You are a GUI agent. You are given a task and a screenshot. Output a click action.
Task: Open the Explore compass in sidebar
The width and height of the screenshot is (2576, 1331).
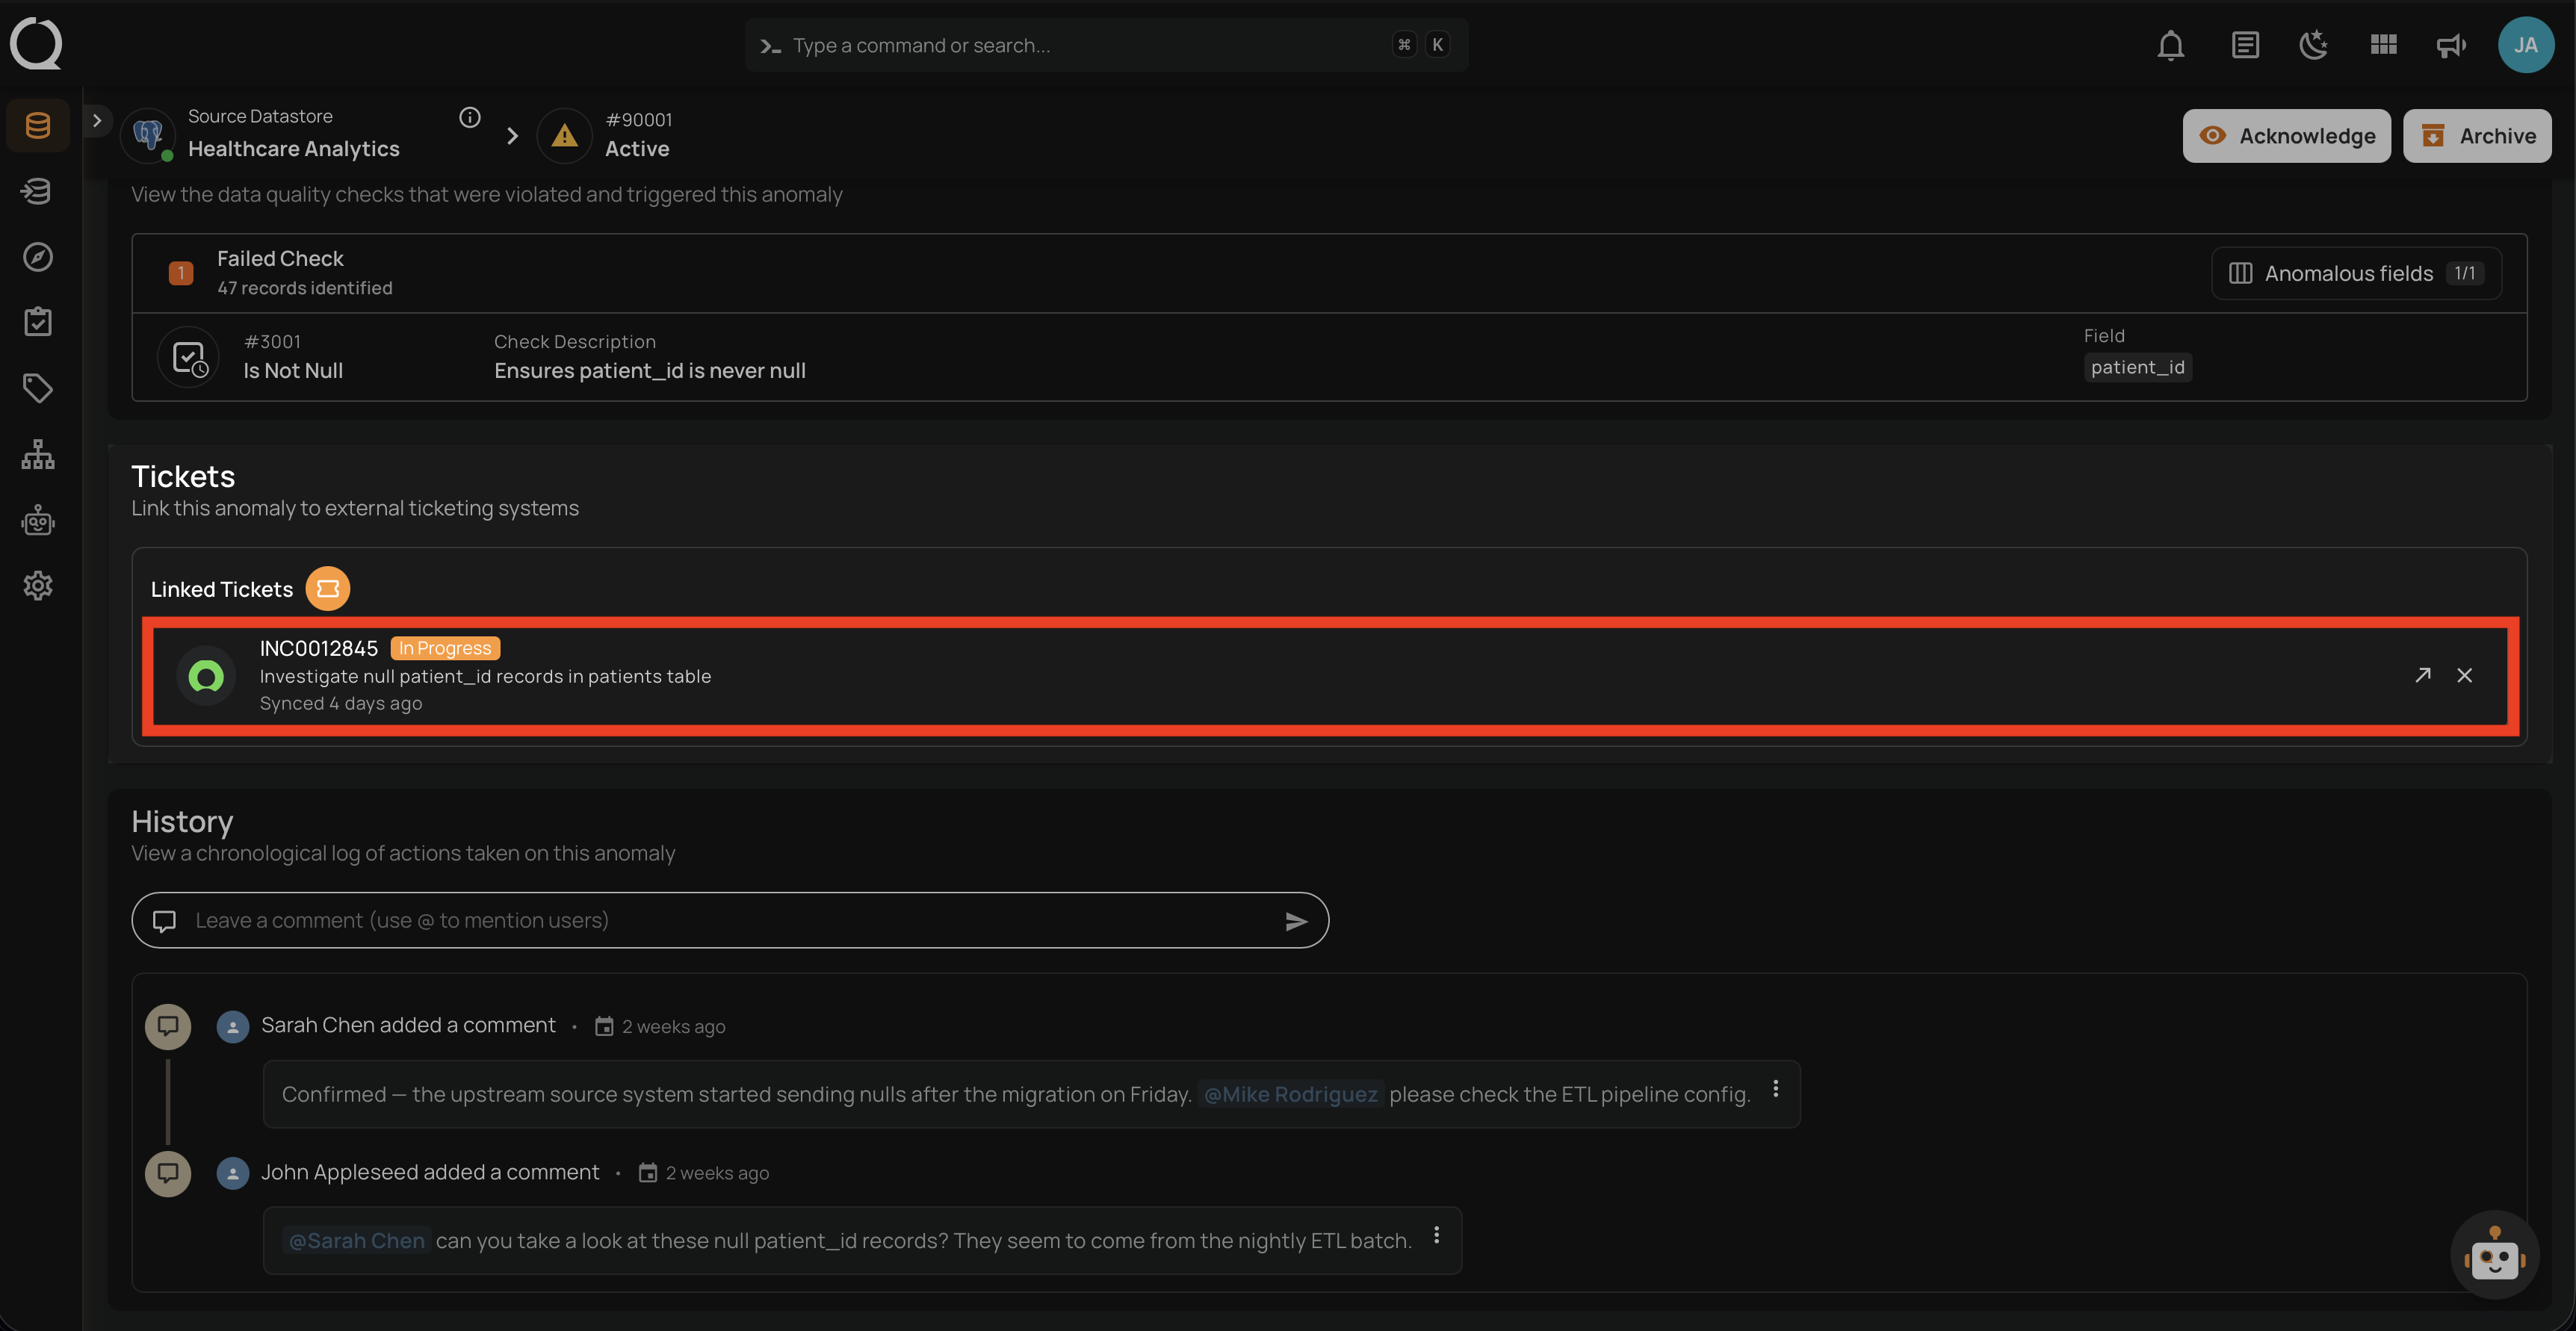[x=38, y=257]
